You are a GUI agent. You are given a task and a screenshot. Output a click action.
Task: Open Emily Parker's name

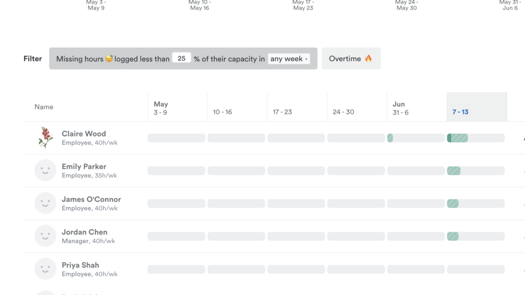84,166
